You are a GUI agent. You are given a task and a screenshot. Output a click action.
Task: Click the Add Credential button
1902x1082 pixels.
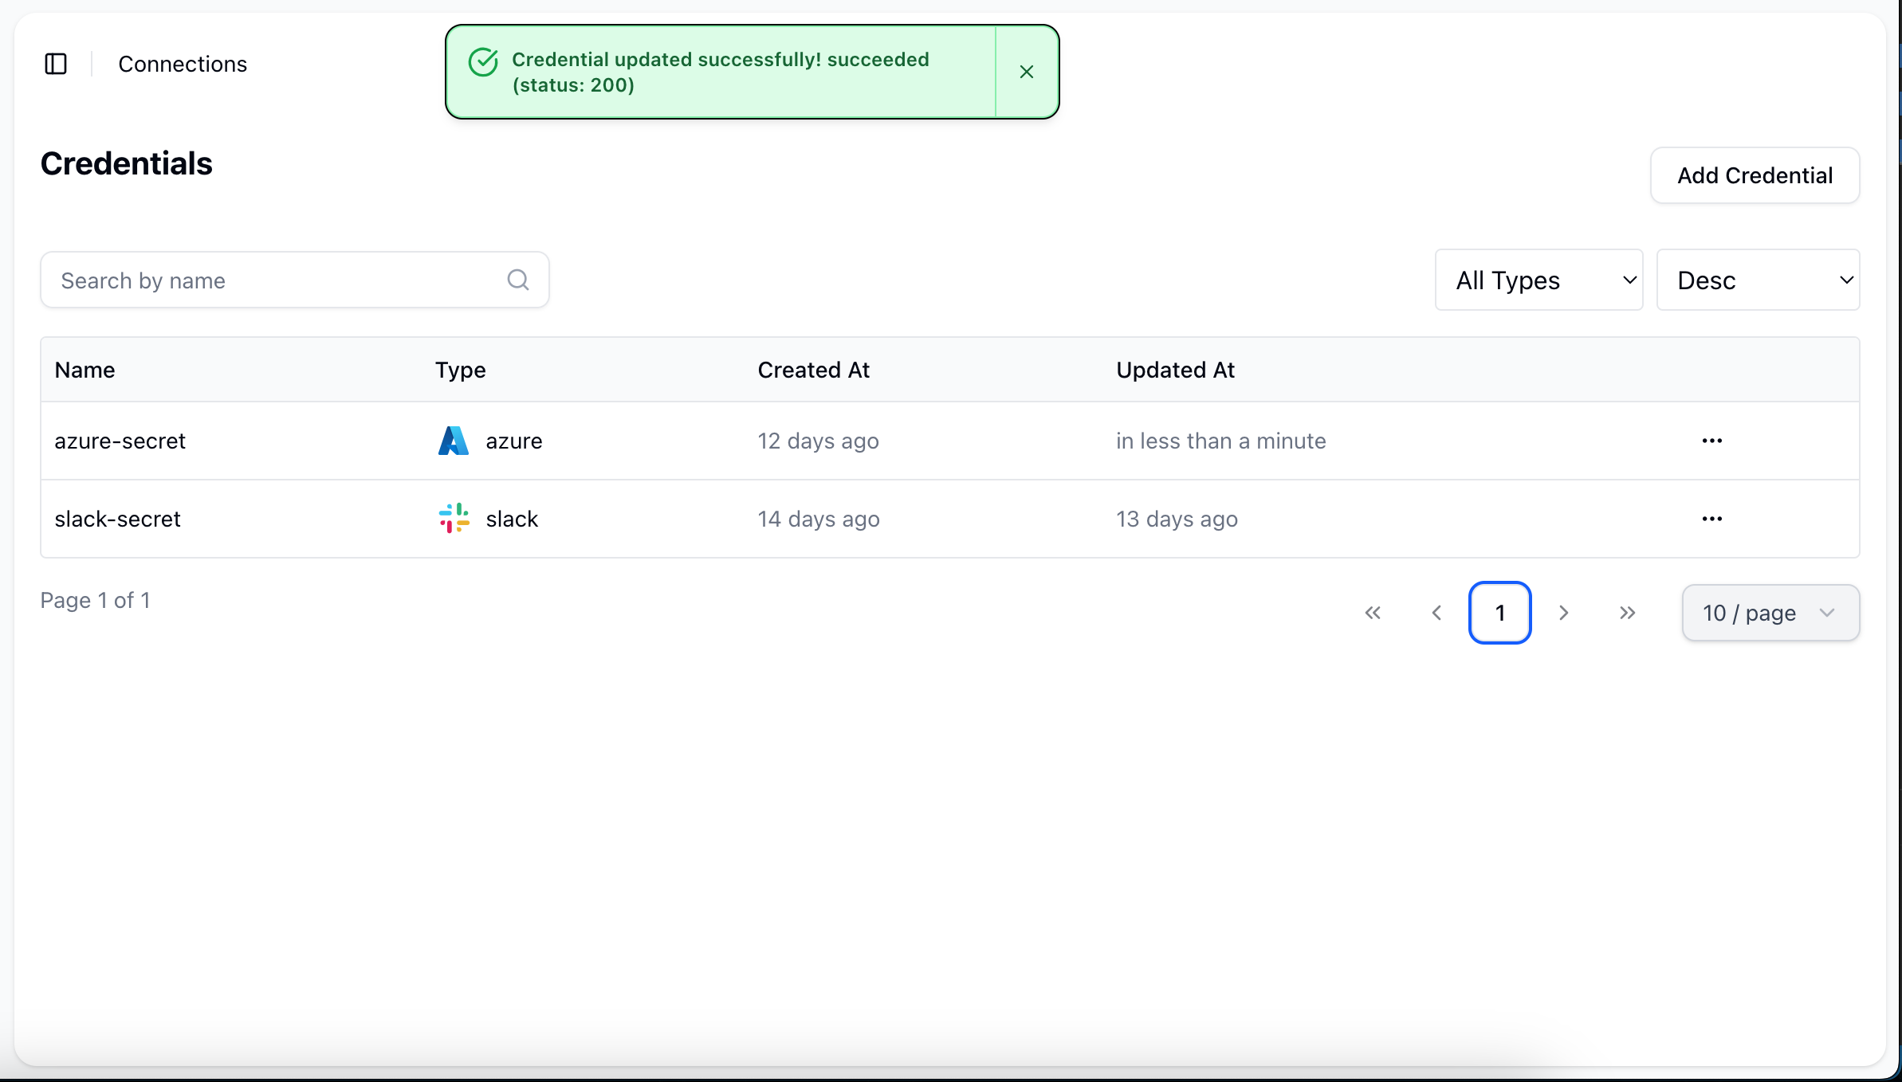click(x=1755, y=175)
